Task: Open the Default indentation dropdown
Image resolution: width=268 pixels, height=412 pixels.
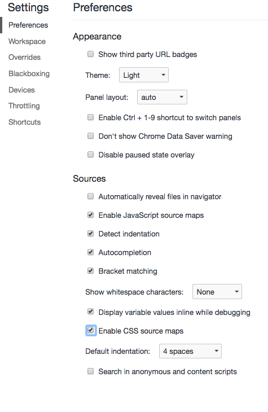Action: pos(190,351)
